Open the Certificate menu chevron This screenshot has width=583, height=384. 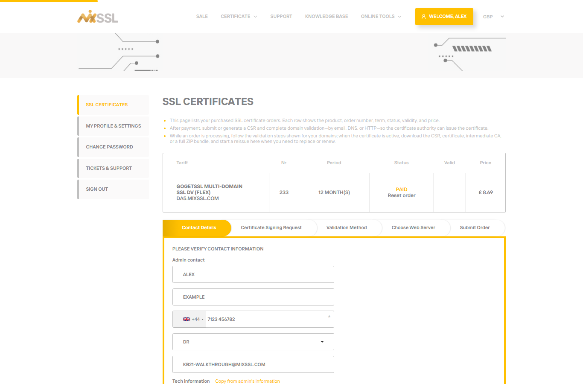tap(255, 17)
